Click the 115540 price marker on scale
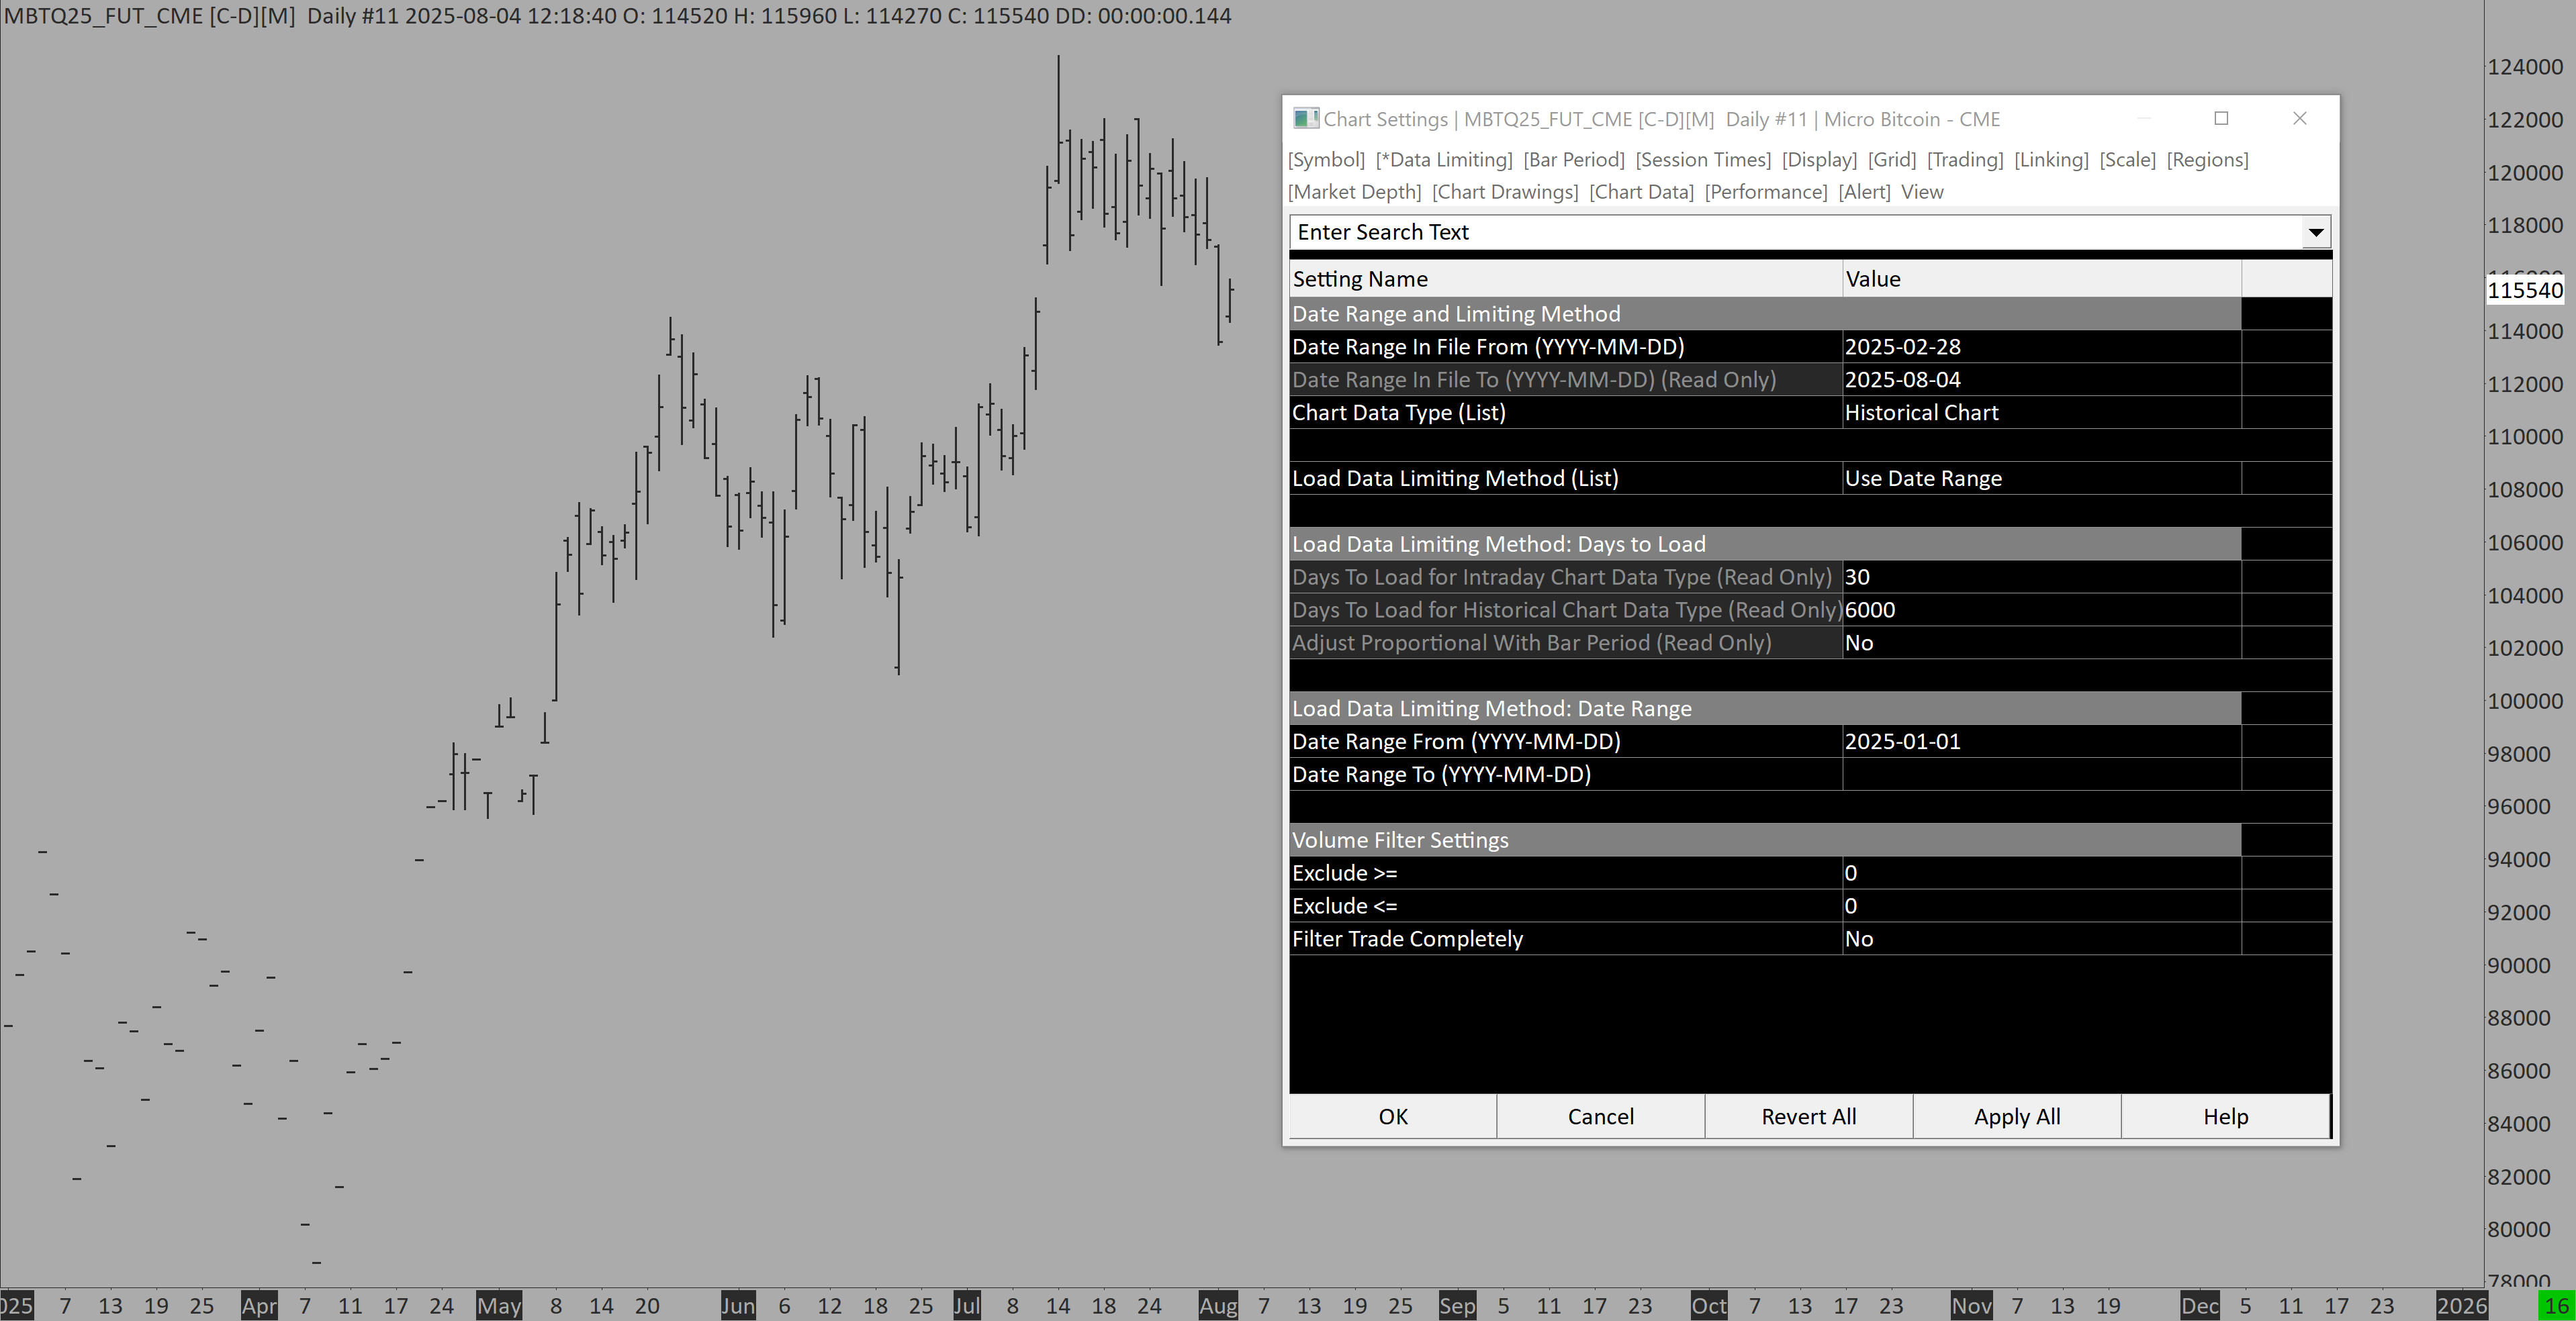The image size is (2576, 1321). [x=2525, y=291]
